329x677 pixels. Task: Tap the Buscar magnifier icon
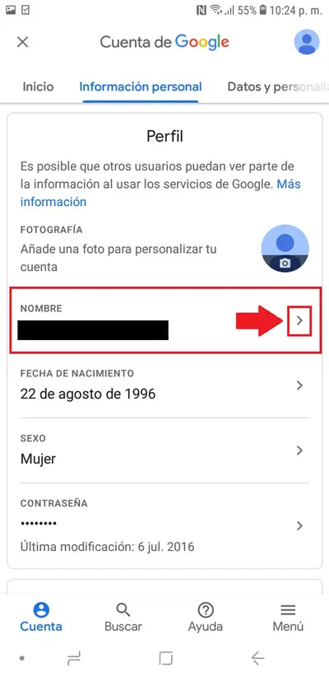coord(123,610)
